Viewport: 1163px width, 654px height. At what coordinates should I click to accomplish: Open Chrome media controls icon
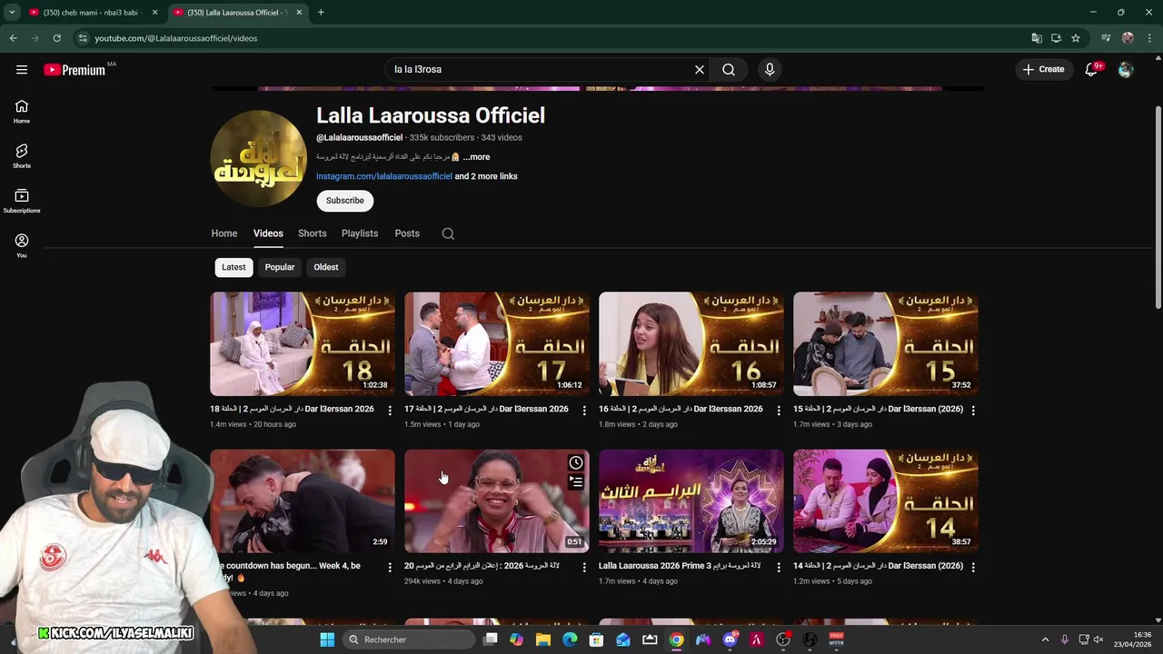(x=1106, y=38)
